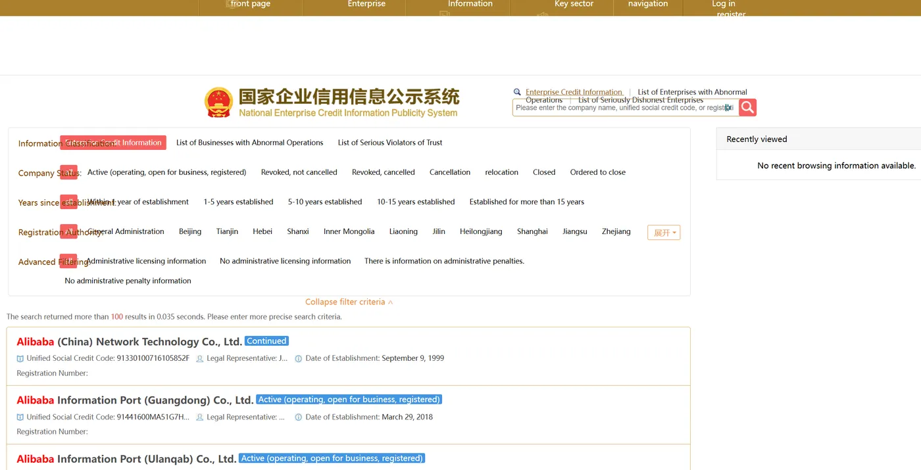Click establishment date icon for September 9, 1999
Screen dimensions: 921x470
click(x=299, y=358)
